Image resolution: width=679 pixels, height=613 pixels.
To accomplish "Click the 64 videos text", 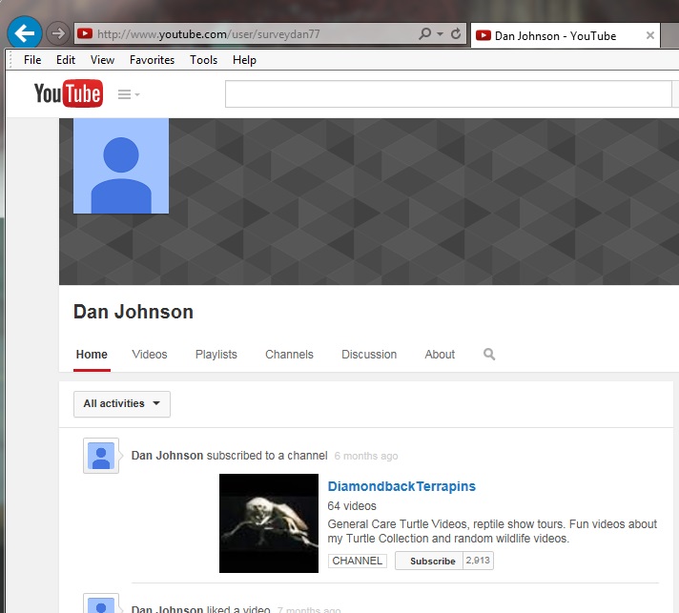I will coord(352,505).
